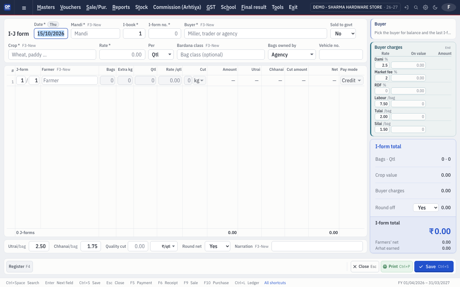The height and width of the screenshot is (287, 460).
Task: Open the Tools menu
Action: click(x=278, y=7)
